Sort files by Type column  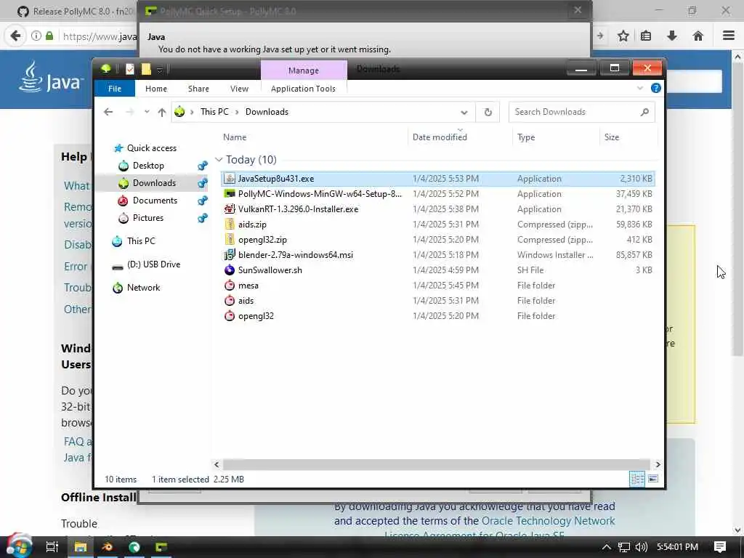click(526, 137)
